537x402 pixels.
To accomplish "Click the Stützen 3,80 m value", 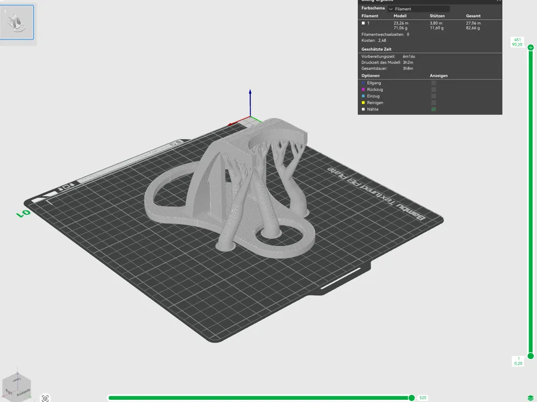I will pos(436,23).
